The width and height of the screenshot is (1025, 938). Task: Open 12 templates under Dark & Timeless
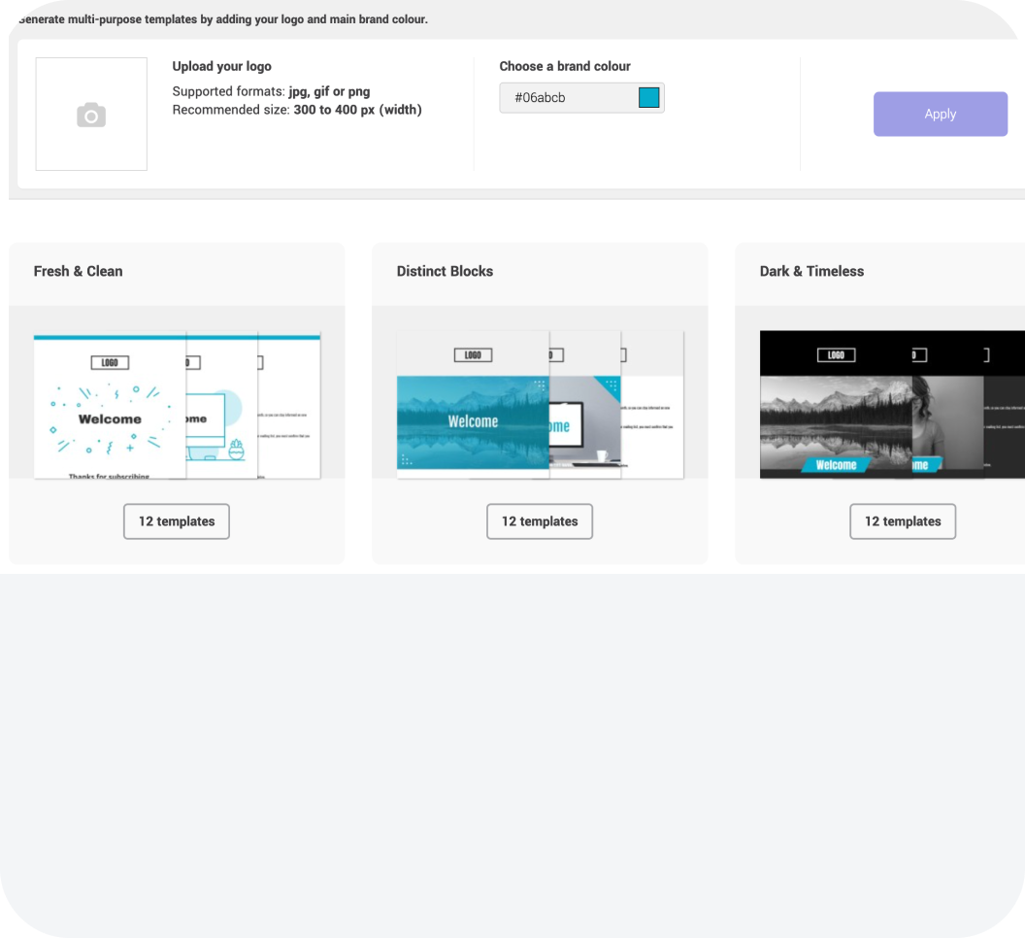(x=903, y=521)
